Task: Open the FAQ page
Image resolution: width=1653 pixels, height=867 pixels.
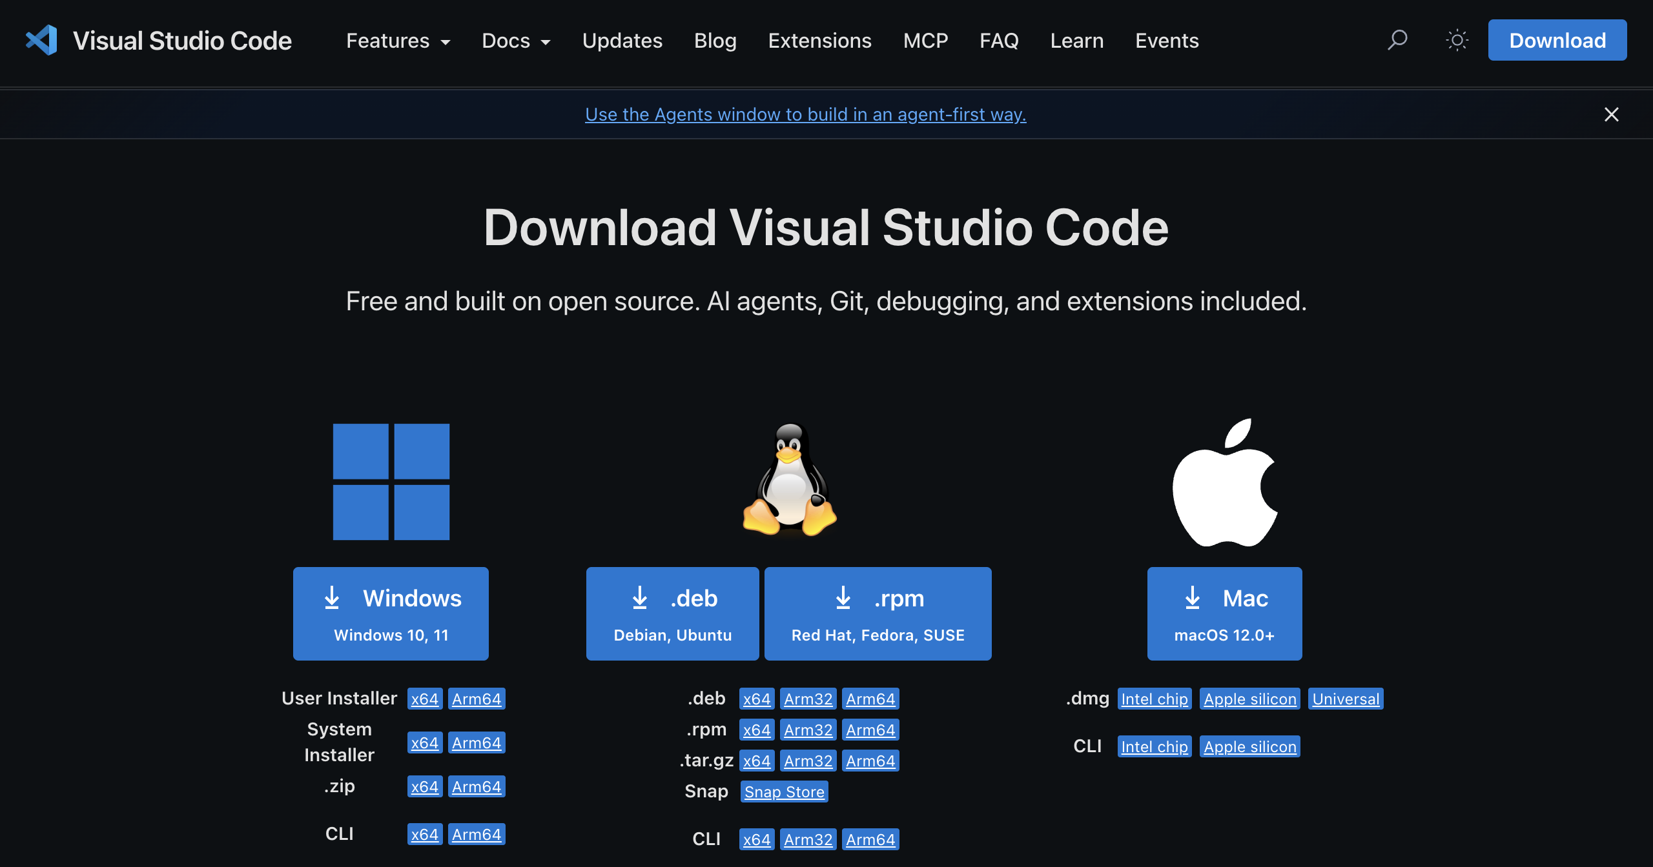Action: click(x=999, y=41)
